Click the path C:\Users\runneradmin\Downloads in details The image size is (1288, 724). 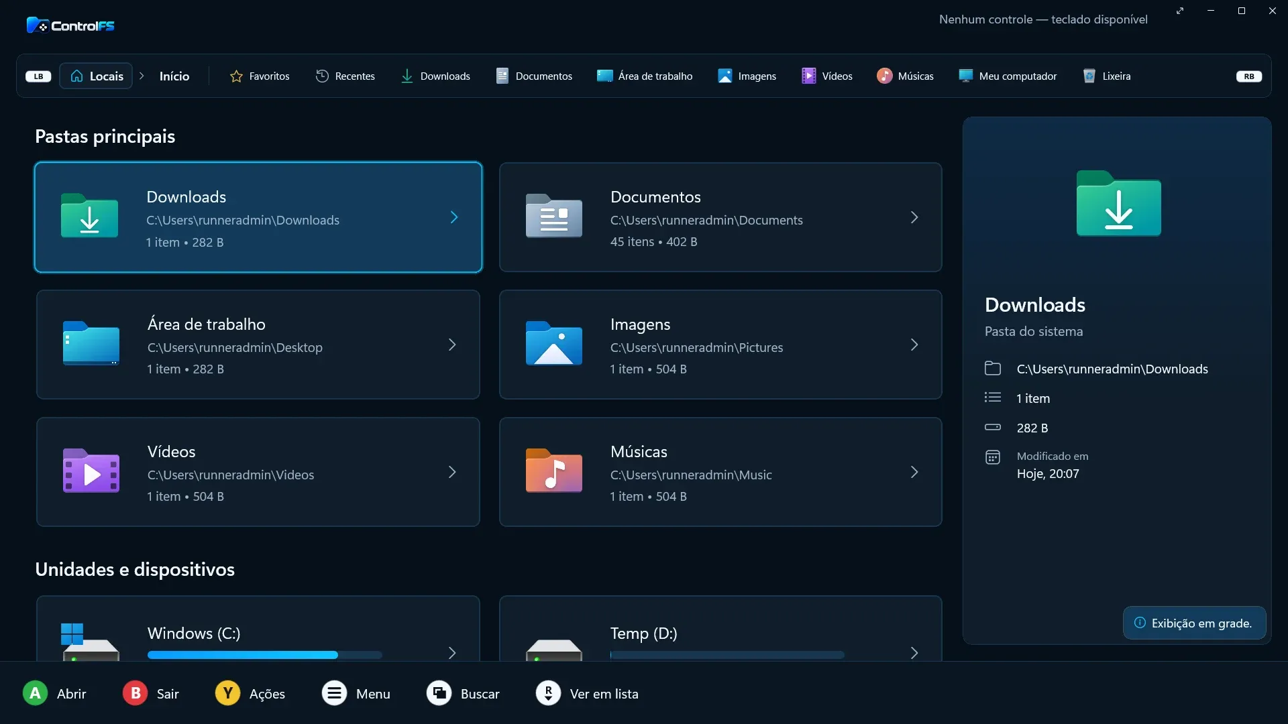pos(1112,369)
